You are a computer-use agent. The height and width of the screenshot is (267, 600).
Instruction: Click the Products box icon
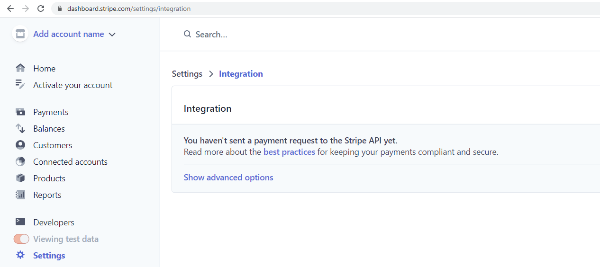tap(20, 178)
